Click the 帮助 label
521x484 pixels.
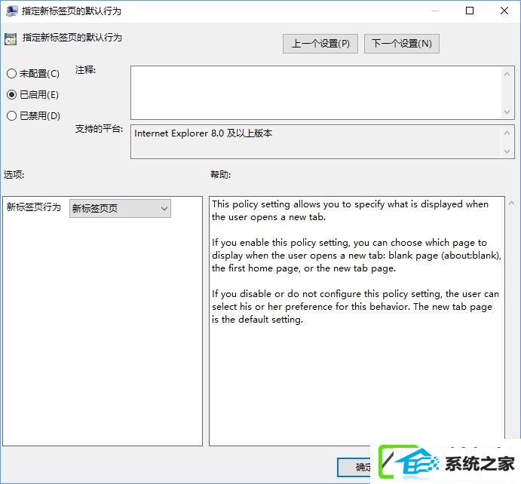click(220, 174)
